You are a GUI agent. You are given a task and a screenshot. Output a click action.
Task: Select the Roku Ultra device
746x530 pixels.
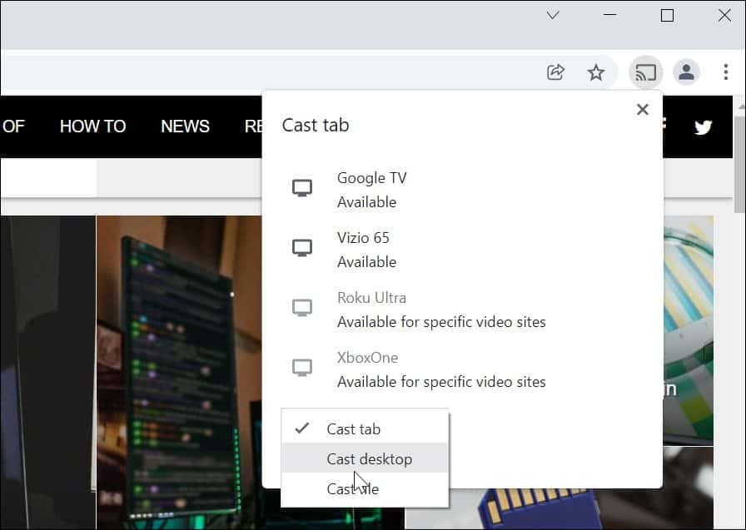[x=462, y=310]
